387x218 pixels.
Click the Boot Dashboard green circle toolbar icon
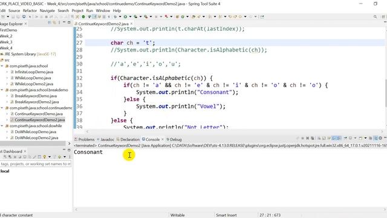(83, 16)
